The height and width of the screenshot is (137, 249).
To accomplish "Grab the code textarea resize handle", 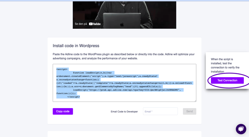I will 195,101.
